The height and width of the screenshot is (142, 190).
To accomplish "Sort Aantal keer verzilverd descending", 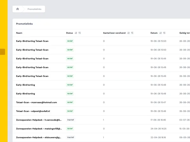I will [129, 33].
